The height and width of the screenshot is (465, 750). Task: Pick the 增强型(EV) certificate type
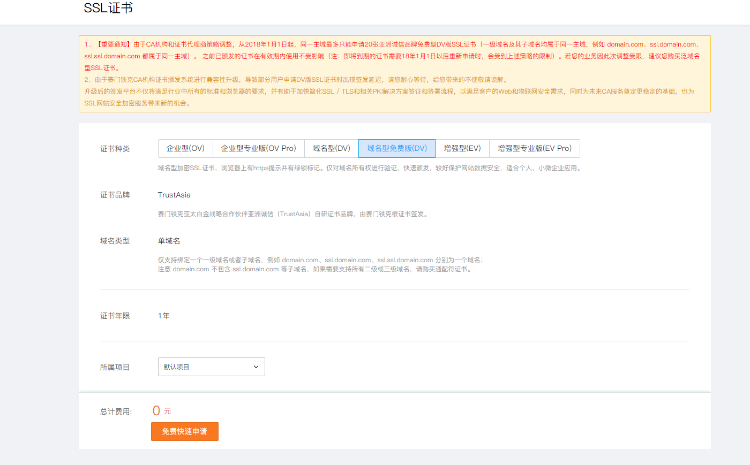pyautogui.click(x=462, y=148)
